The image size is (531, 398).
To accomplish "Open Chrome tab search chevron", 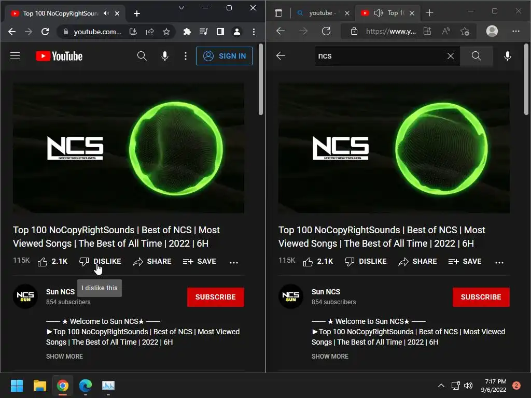I will 181,8.
